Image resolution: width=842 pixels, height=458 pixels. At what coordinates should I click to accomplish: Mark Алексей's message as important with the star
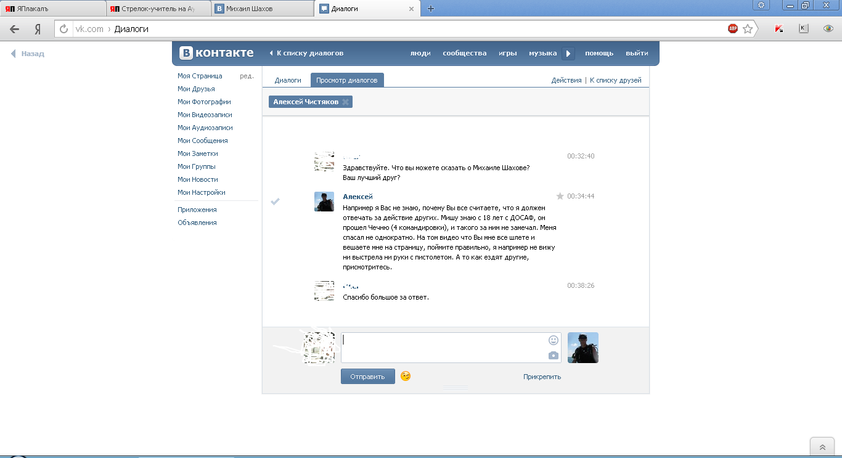560,196
